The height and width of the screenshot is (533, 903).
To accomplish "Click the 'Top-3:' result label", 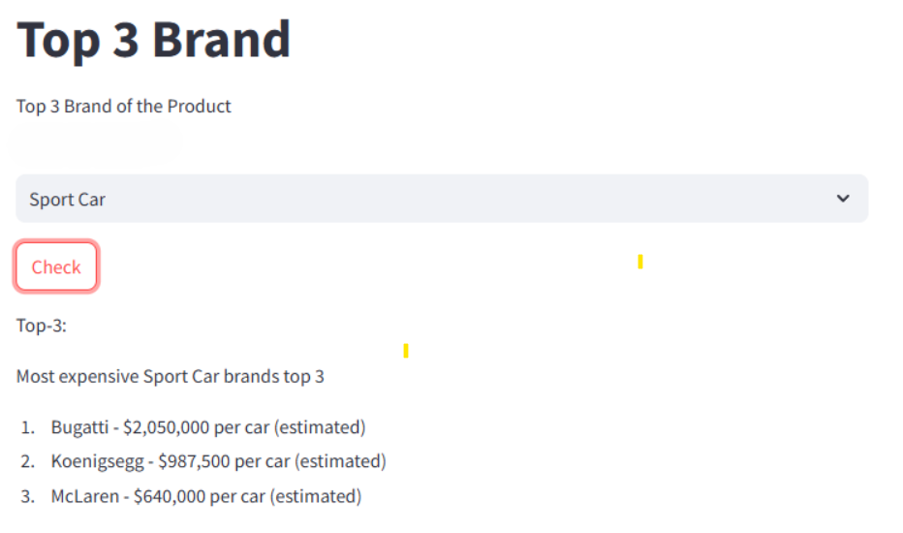I will point(42,326).
